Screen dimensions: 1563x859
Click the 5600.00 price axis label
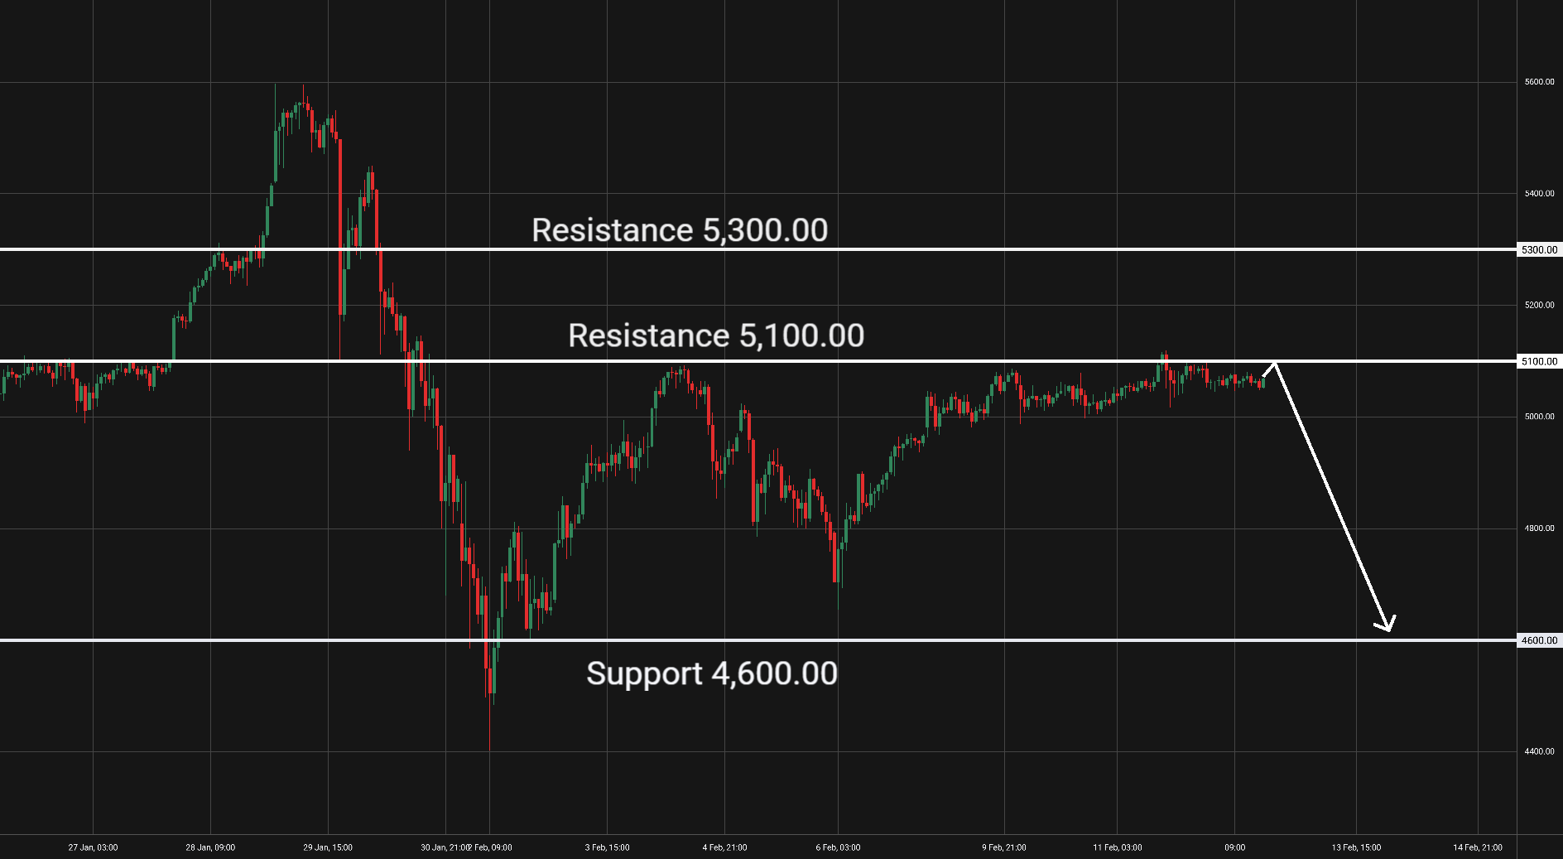[x=1539, y=82]
